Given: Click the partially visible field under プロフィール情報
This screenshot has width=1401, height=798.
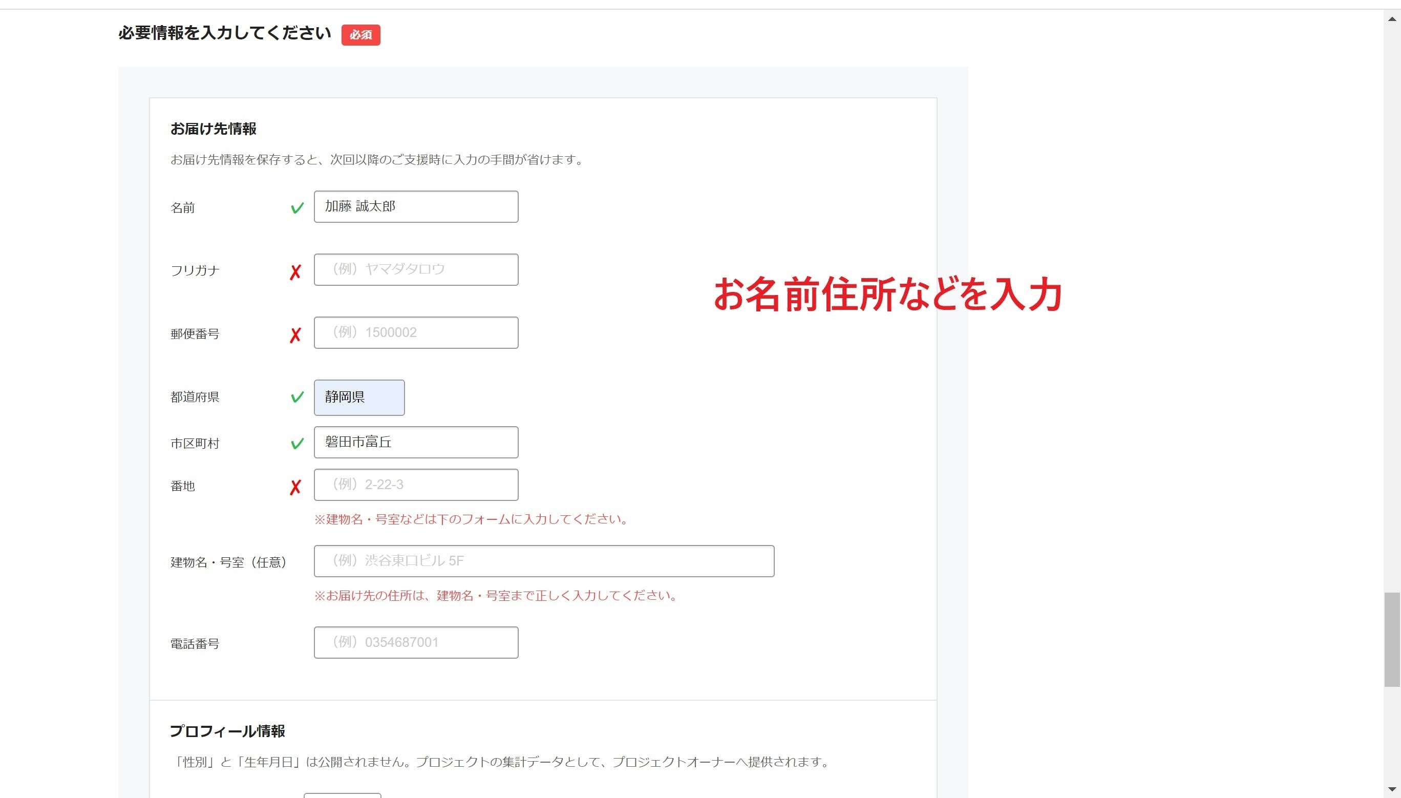Looking at the screenshot, I should click(x=342, y=795).
